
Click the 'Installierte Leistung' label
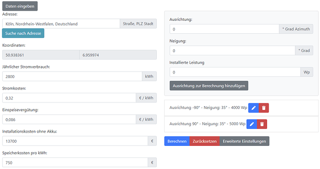(187, 62)
